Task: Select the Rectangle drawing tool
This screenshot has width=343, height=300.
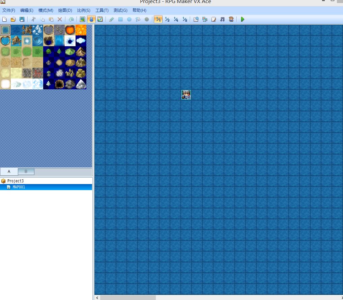Action: coord(120,20)
